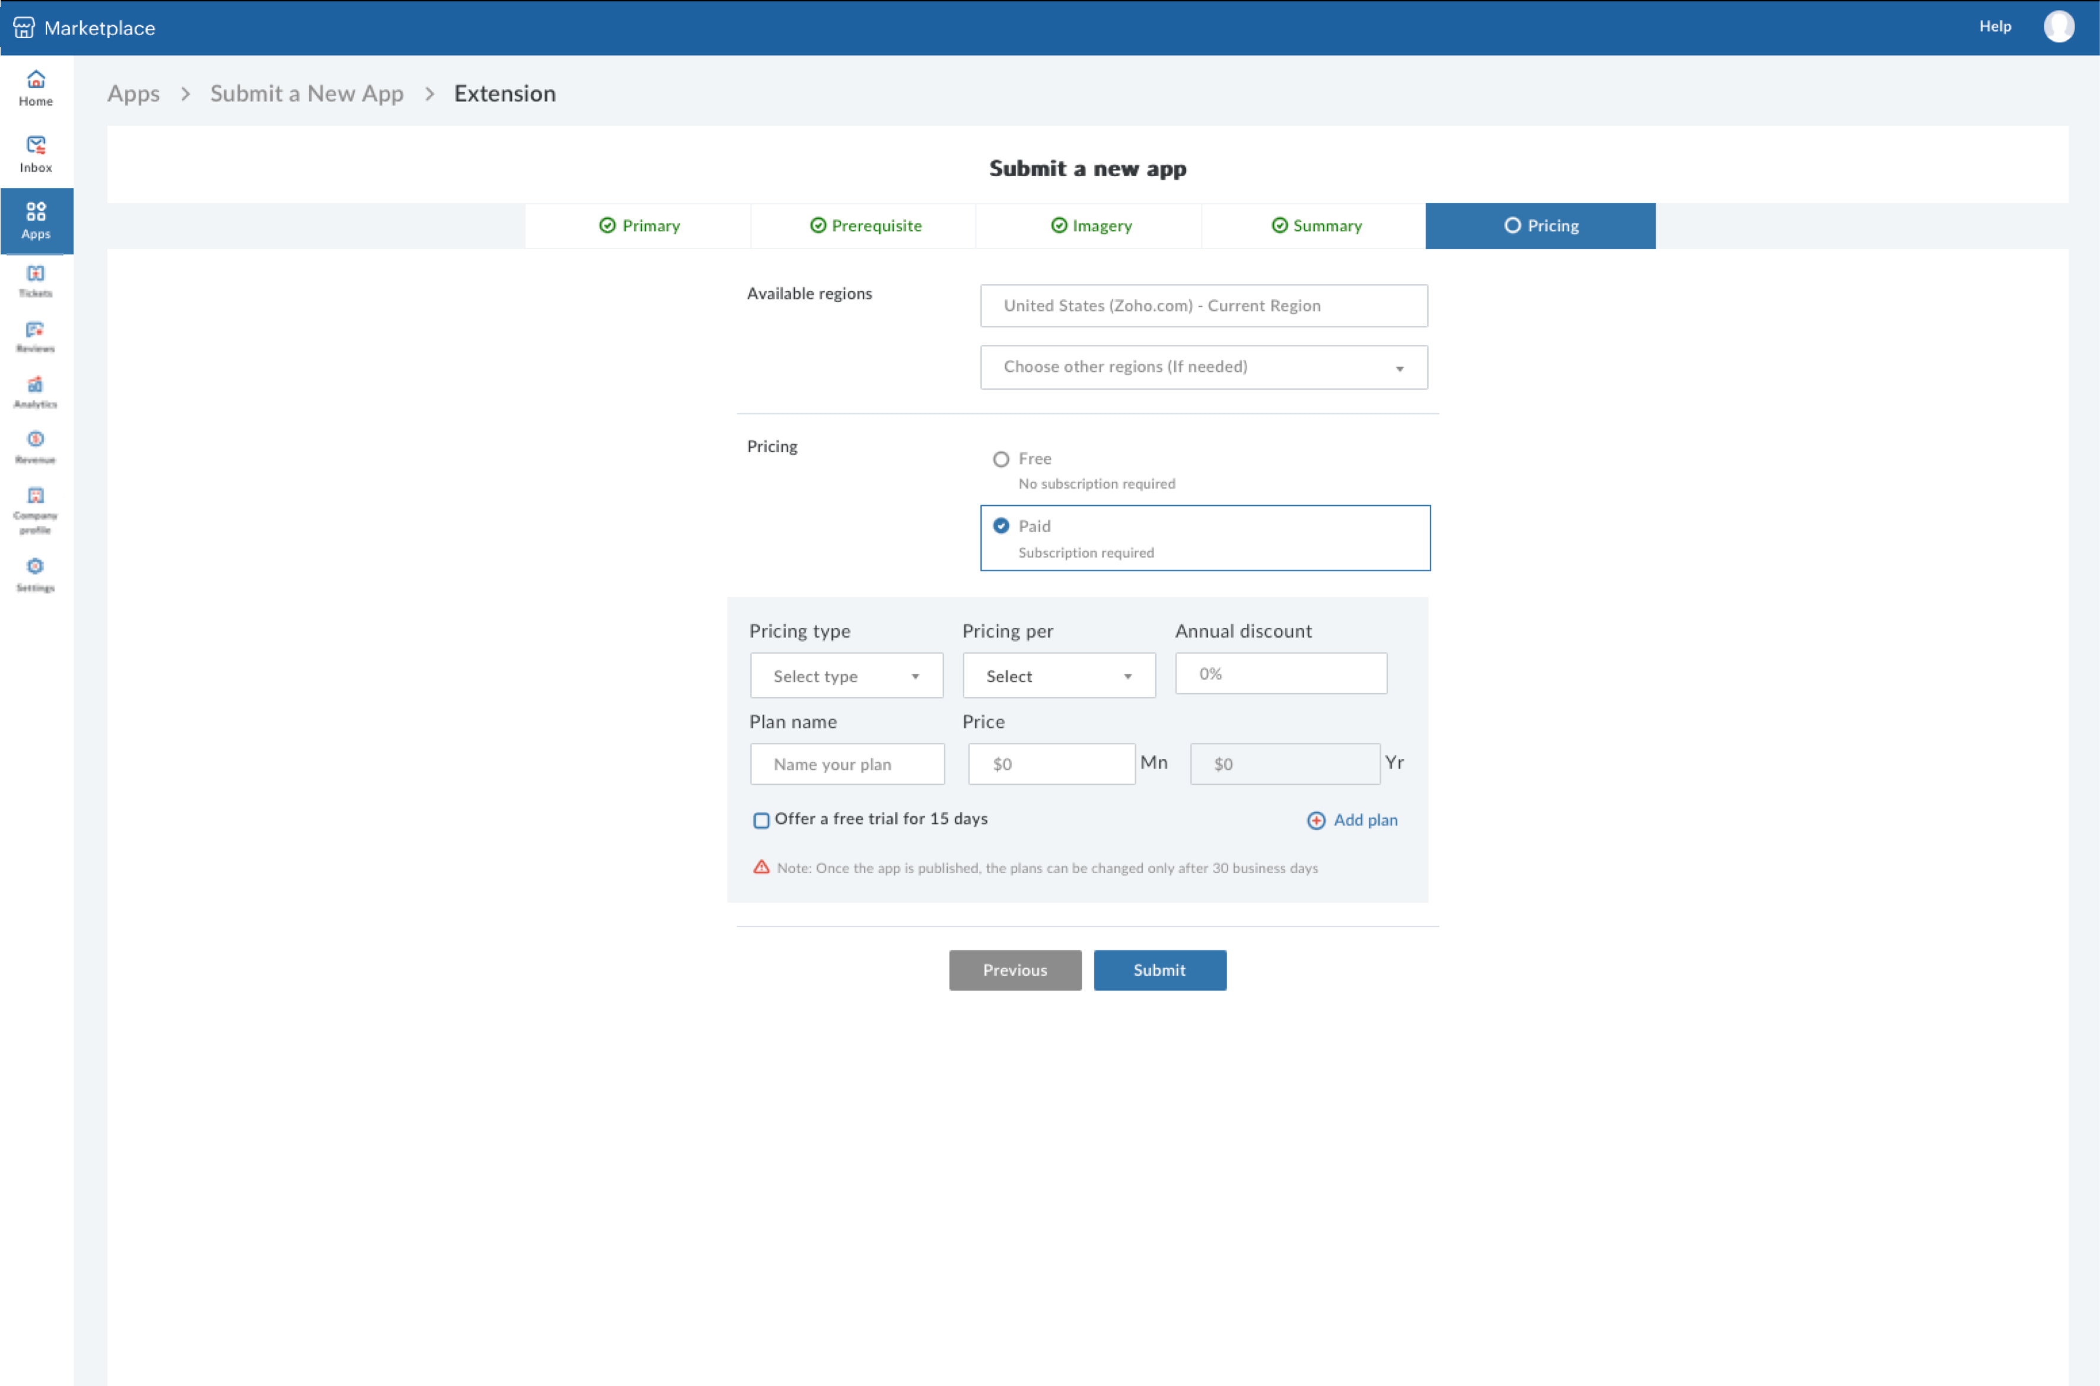Open the Pricing per Select dropdown
Viewport: 2100px width, 1386px height.
pyautogui.click(x=1058, y=676)
